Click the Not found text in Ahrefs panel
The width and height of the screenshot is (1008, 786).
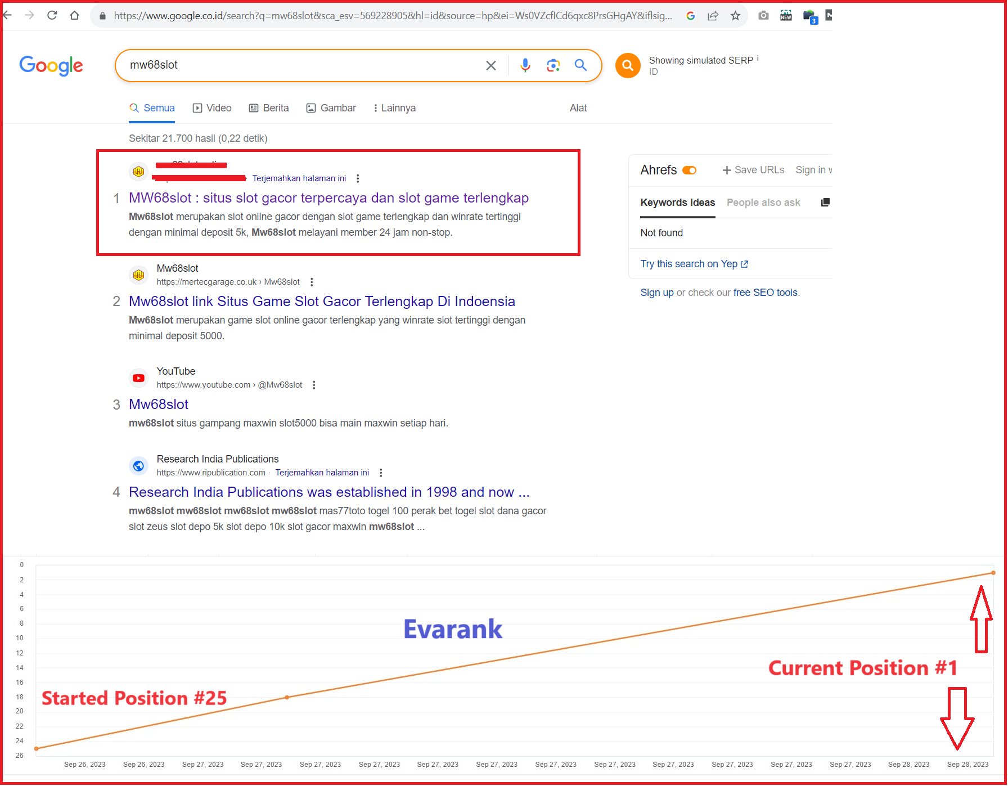click(661, 233)
